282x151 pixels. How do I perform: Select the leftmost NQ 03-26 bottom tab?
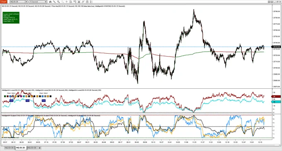(x=9, y=148)
